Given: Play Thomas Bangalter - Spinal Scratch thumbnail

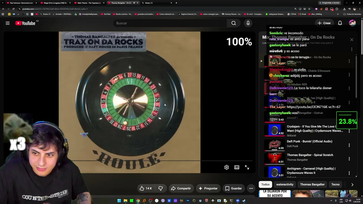Looking at the screenshot, I should (275, 159).
